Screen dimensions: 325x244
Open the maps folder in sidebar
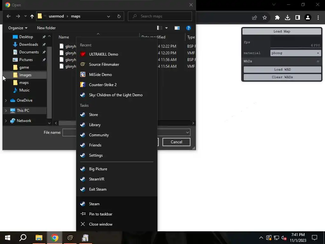click(24, 83)
